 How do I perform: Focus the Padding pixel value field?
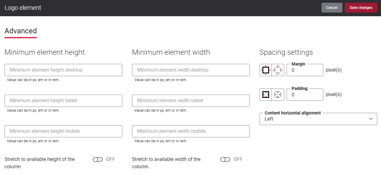click(x=305, y=95)
